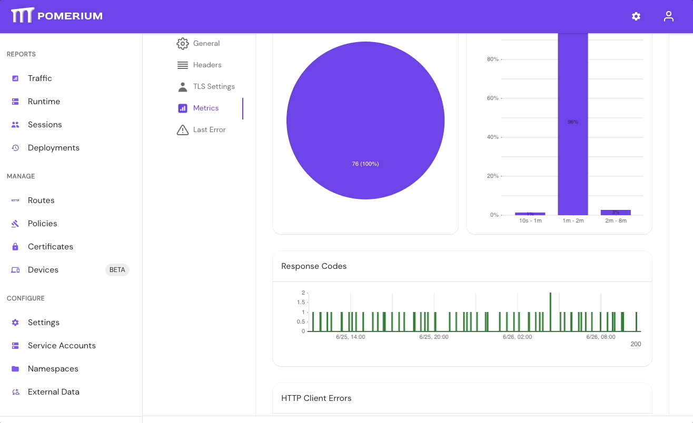The image size is (693, 423).
Task: Switch to the General settings tab
Action: (206, 43)
